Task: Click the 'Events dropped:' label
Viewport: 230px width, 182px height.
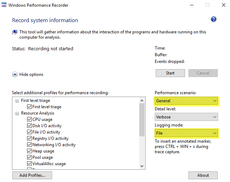Action: pyautogui.click(x=170, y=61)
